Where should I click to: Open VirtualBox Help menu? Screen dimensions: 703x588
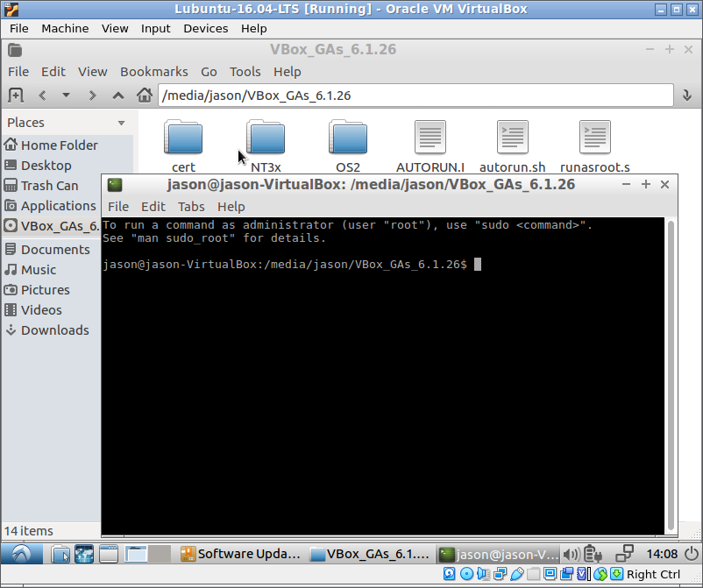[253, 29]
